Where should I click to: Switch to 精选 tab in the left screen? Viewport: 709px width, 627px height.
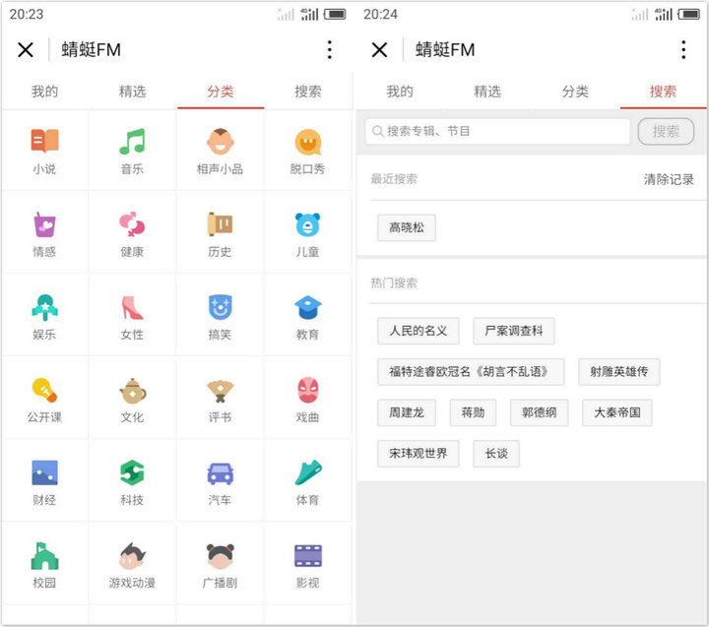click(x=133, y=92)
